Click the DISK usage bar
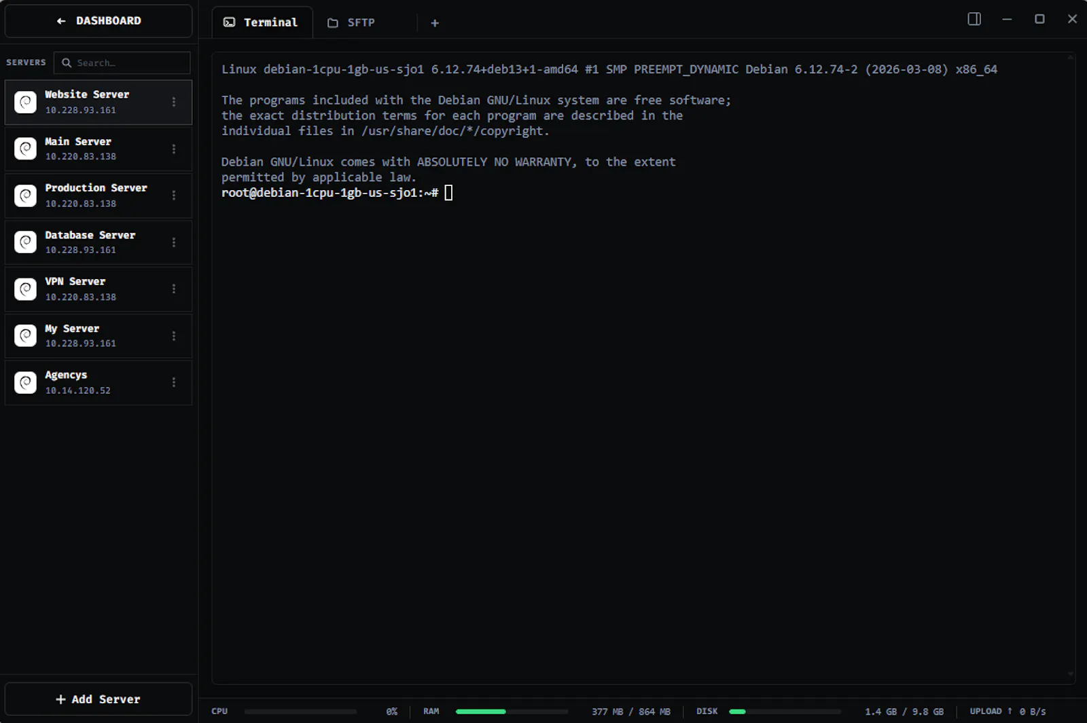This screenshot has height=723, width=1087. coord(785,711)
